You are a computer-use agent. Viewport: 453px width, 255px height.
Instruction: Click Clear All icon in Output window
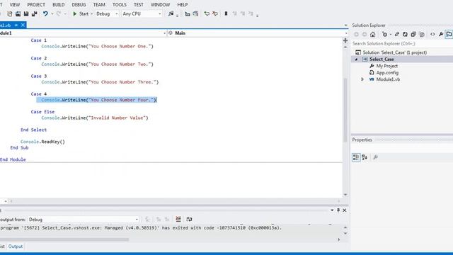click(178, 220)
